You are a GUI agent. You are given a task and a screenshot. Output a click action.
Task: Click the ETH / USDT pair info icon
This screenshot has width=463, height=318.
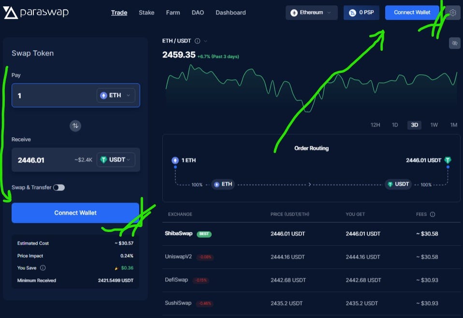(197, 41)
